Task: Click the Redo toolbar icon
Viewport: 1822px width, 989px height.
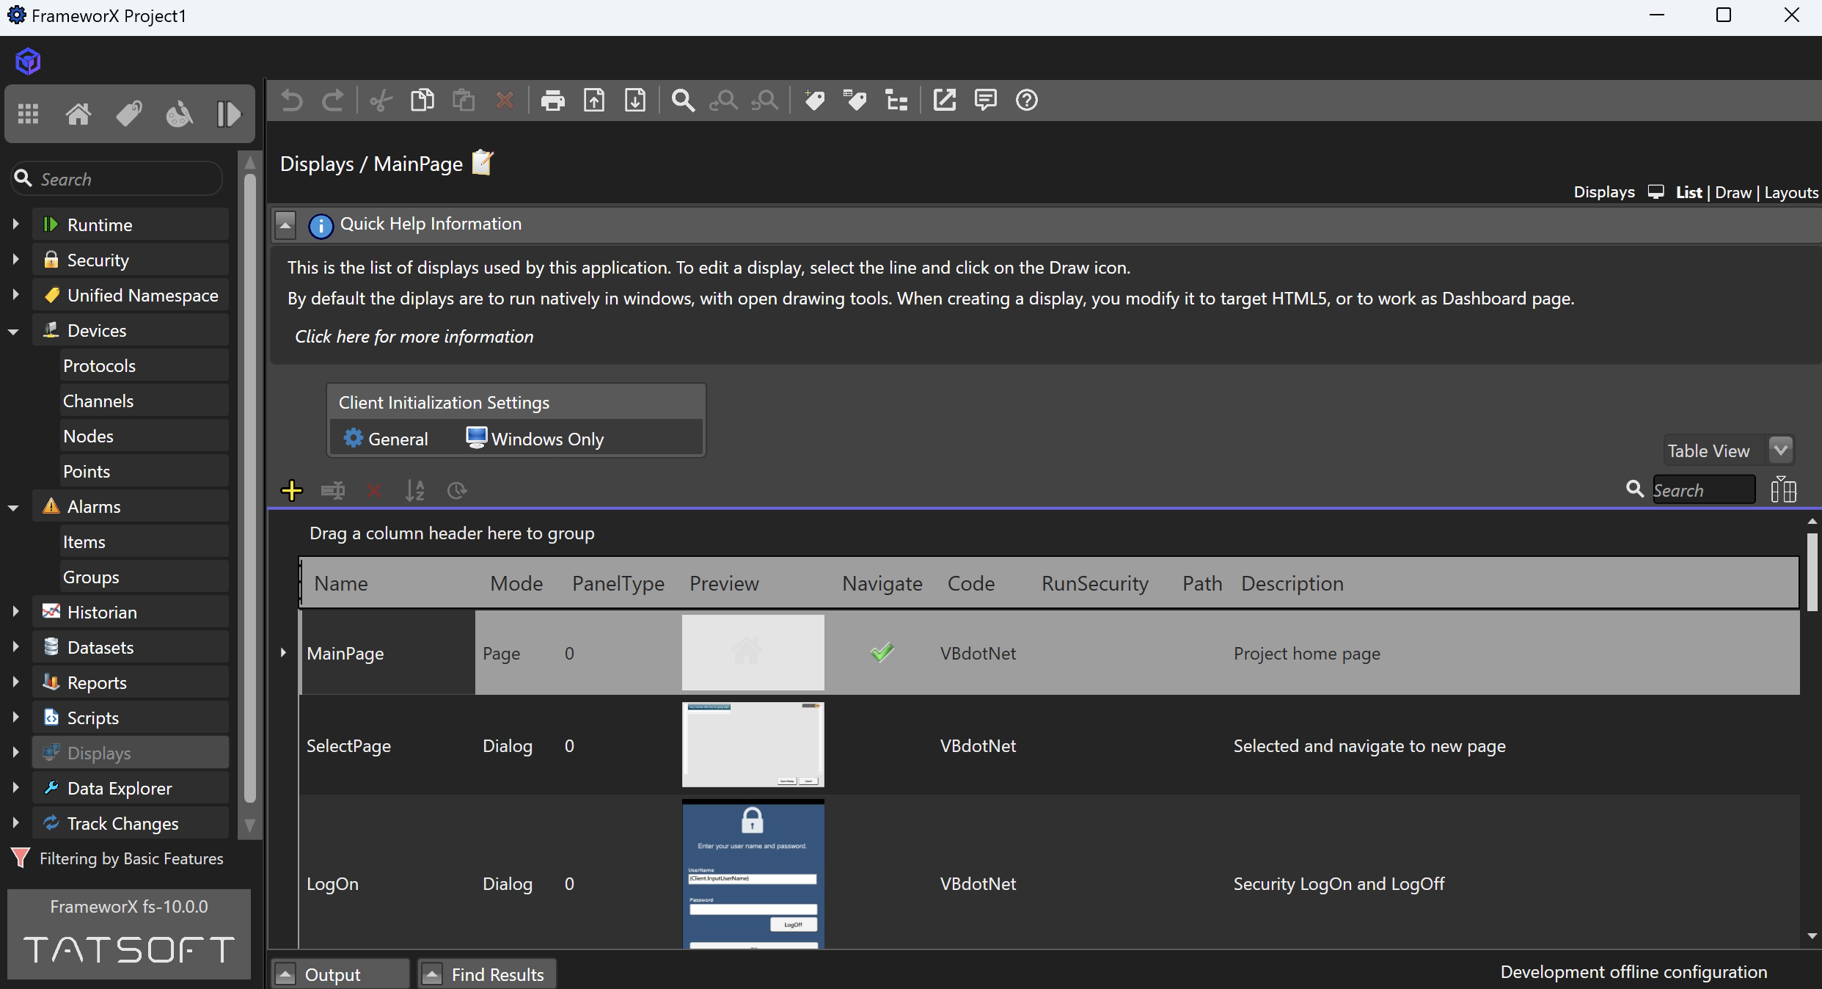Action: pos(333,100)
